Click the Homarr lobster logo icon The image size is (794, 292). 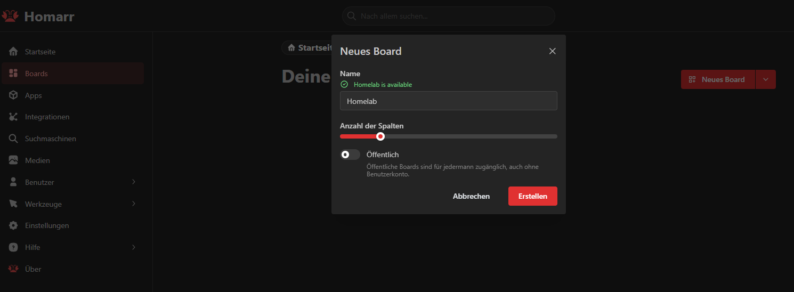pyautogui.click(x=10, y=17)
